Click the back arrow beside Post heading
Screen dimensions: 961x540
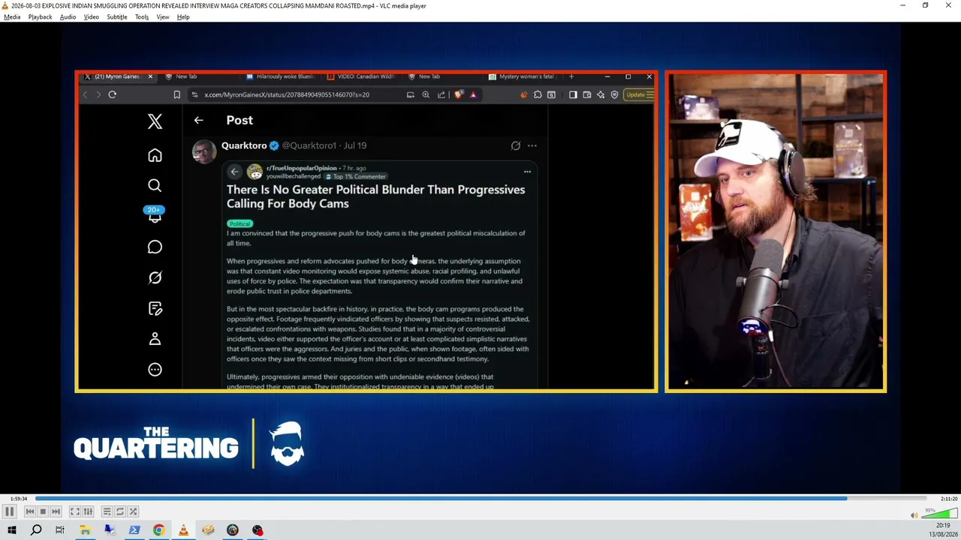pyautogui.click(x=198, y=120)
